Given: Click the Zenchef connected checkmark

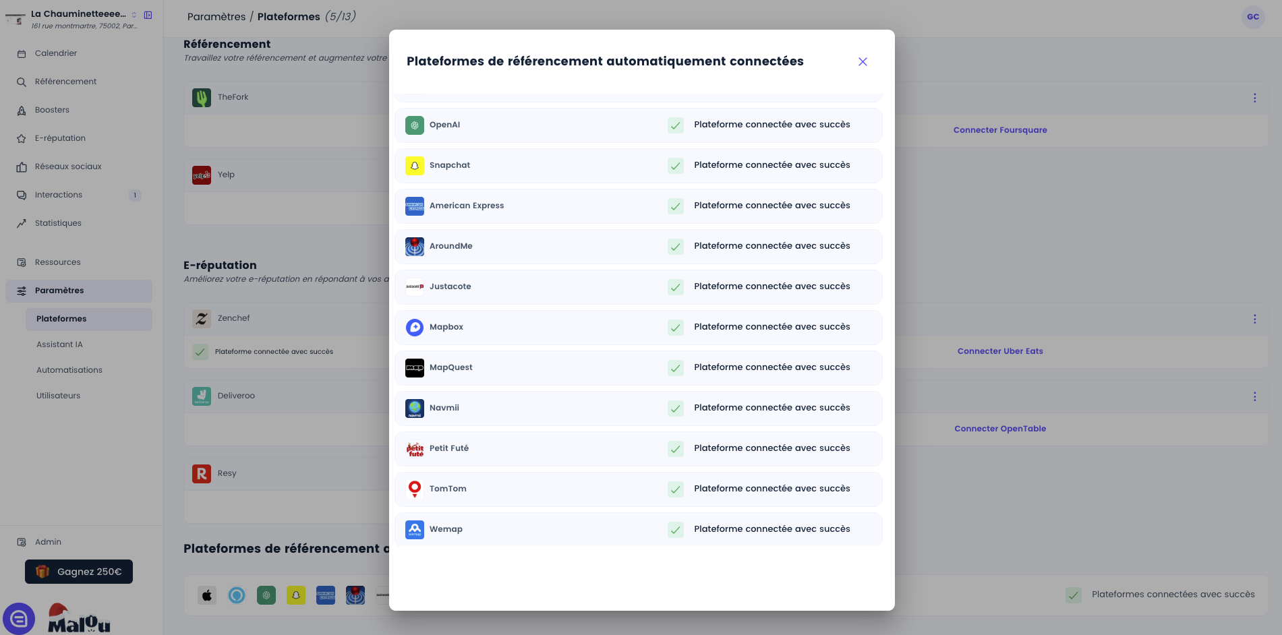Looking at the screenshot, I should [200, 352].
